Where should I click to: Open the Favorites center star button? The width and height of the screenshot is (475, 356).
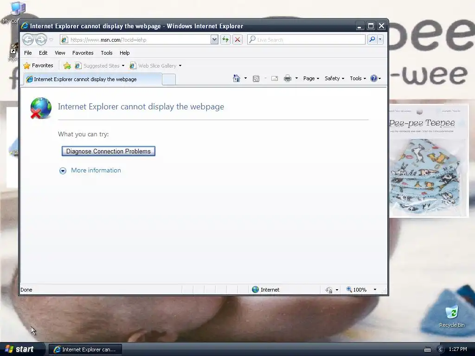[x=38, y=65]
